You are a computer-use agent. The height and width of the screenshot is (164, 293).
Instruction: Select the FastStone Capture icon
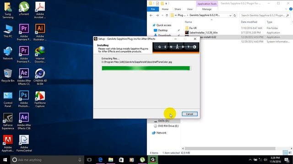click(x=40, y=99)
